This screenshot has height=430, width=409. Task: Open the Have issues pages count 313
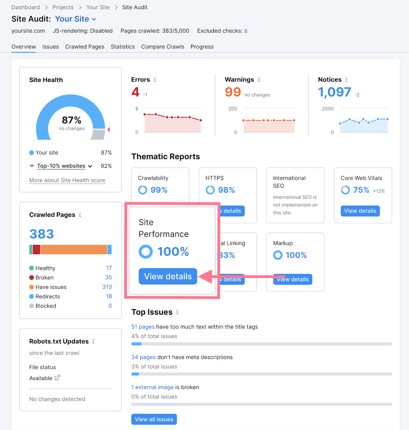coord(107,287)
